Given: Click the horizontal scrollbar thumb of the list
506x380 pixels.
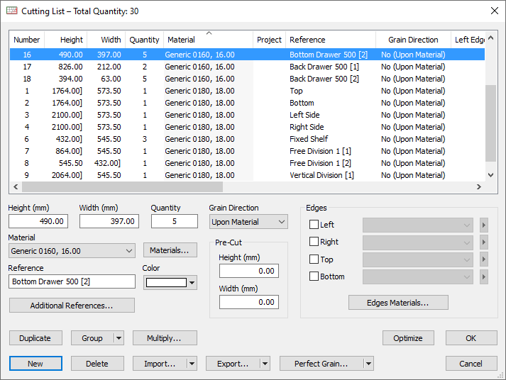Looking at the screenshot, I should (122, 186).
